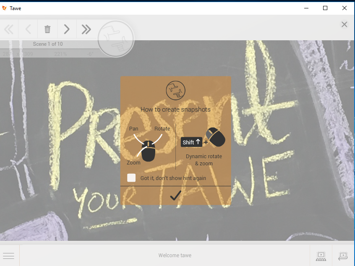The height and width of the screenshot is (266, 355).
Task: Click the Tawe app logo in title bar
Action: click(4, 8)
